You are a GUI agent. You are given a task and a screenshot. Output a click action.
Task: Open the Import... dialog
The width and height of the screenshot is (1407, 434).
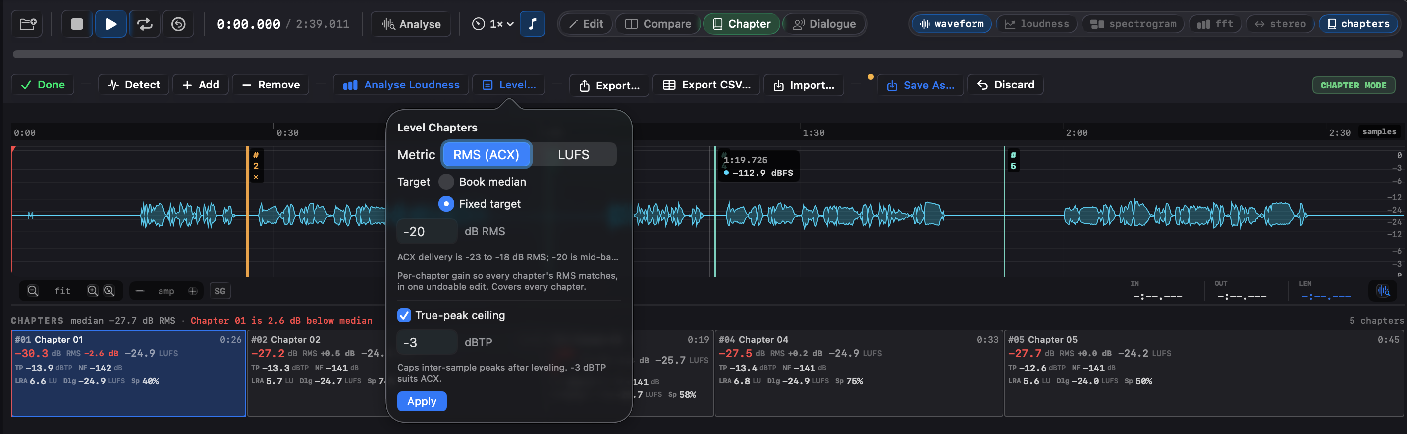[804, 86]
